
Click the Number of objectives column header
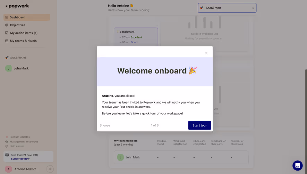(x=237, y=142)
